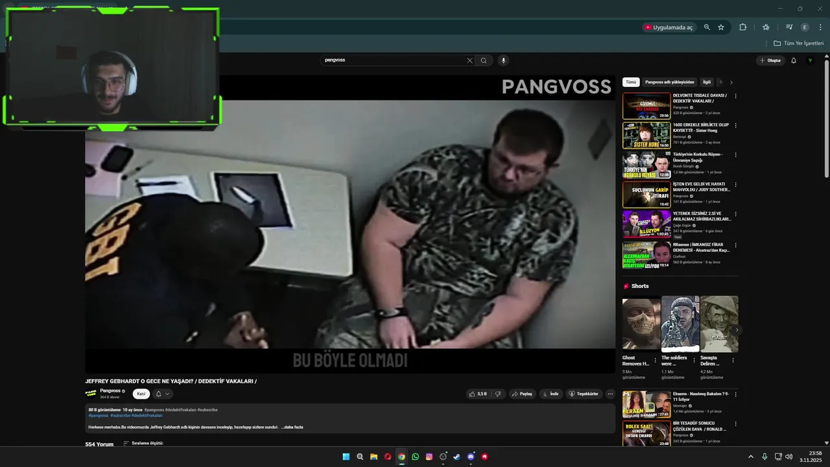
Task: Open Sıralama ölçütü sort dropdown
Action: [x=143, y=444]
